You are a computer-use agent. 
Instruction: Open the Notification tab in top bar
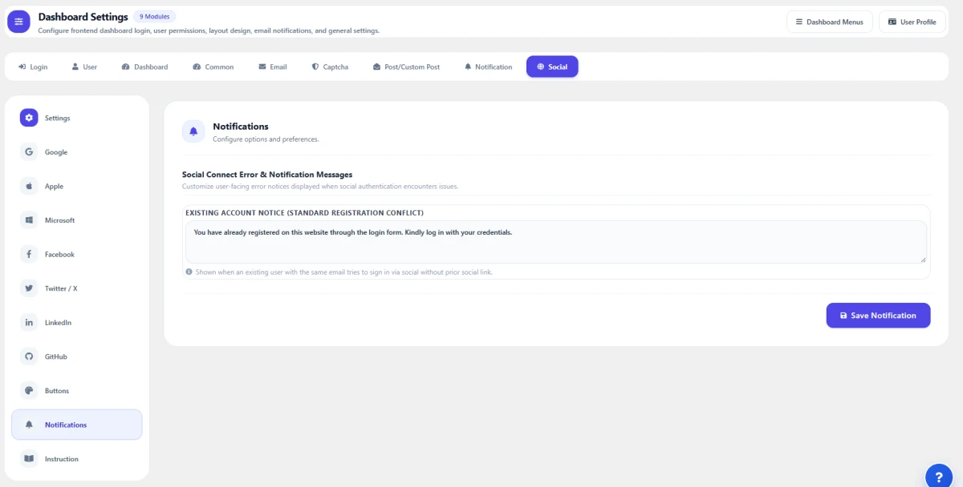click(488, 66)
